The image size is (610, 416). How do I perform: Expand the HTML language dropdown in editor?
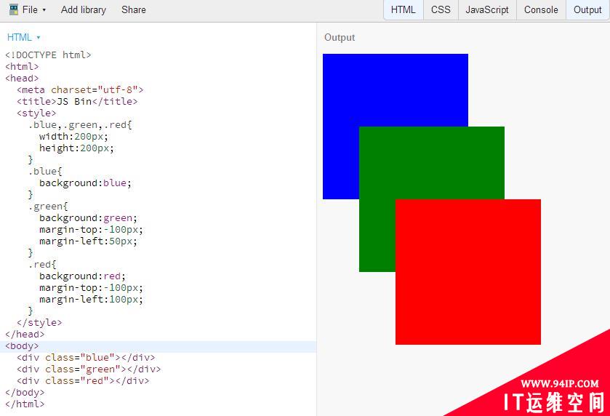point(24,37)
